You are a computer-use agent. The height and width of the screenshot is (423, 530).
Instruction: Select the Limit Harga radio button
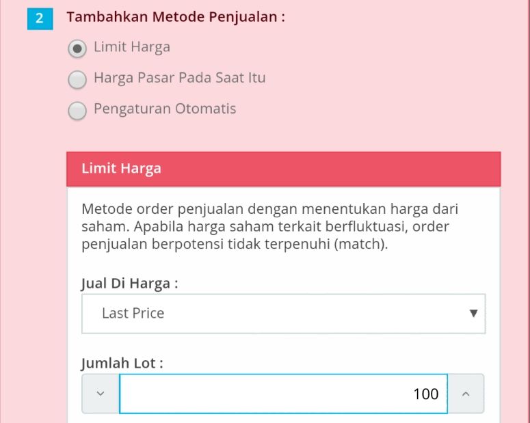click(77, 49)
